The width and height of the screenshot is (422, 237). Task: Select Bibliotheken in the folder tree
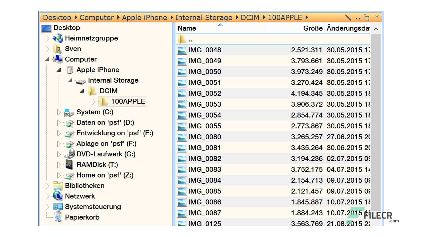84,186
